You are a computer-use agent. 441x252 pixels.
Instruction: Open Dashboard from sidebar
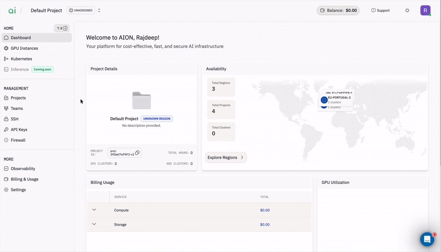pyautogui.click(x=37, y=38)
